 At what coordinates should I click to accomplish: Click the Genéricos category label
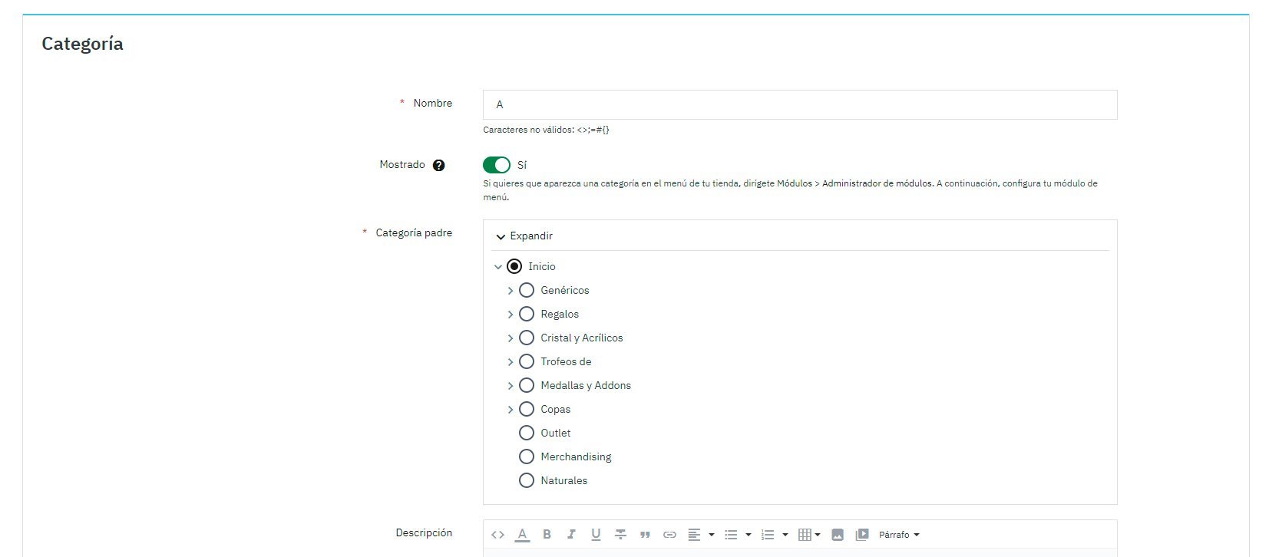coord(565,290)
